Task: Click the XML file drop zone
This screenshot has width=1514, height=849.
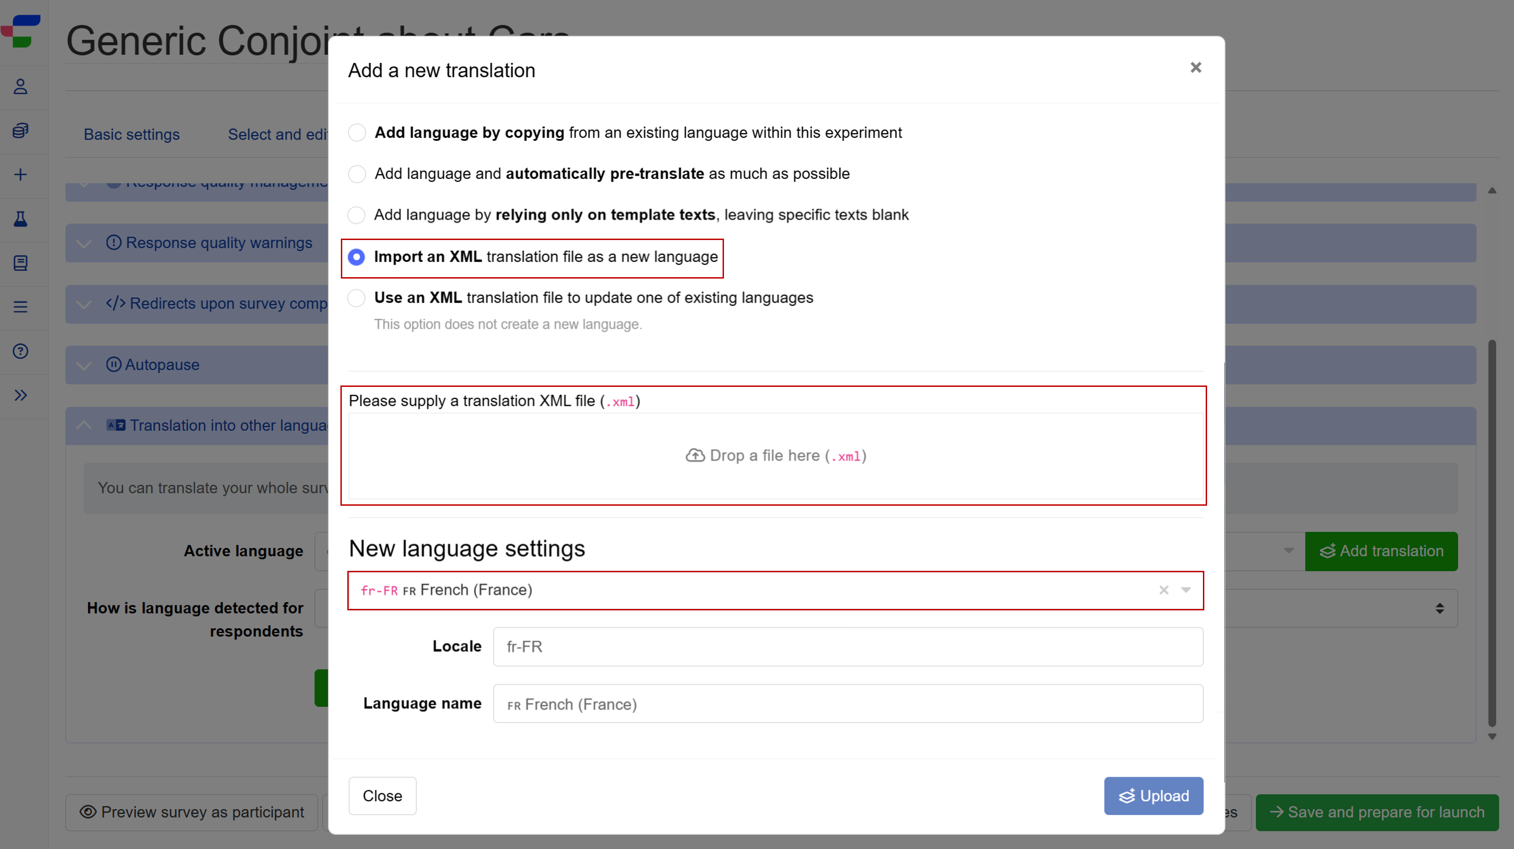Action: pyautogui.click(x=775, y=456)
